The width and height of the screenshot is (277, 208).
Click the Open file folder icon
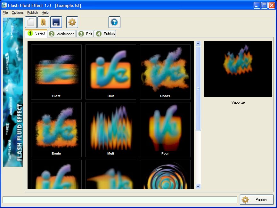(43, 22)
